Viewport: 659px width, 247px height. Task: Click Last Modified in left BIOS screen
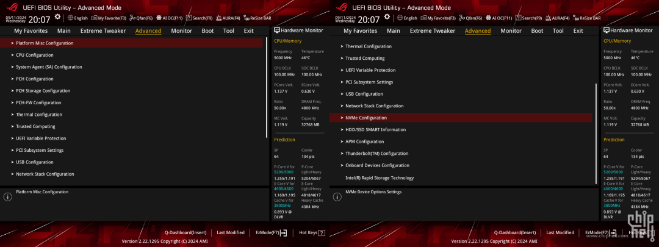tap(231, 232)
